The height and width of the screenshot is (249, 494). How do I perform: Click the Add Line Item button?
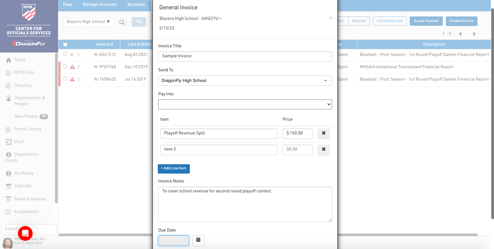click(x=174, y=169)
